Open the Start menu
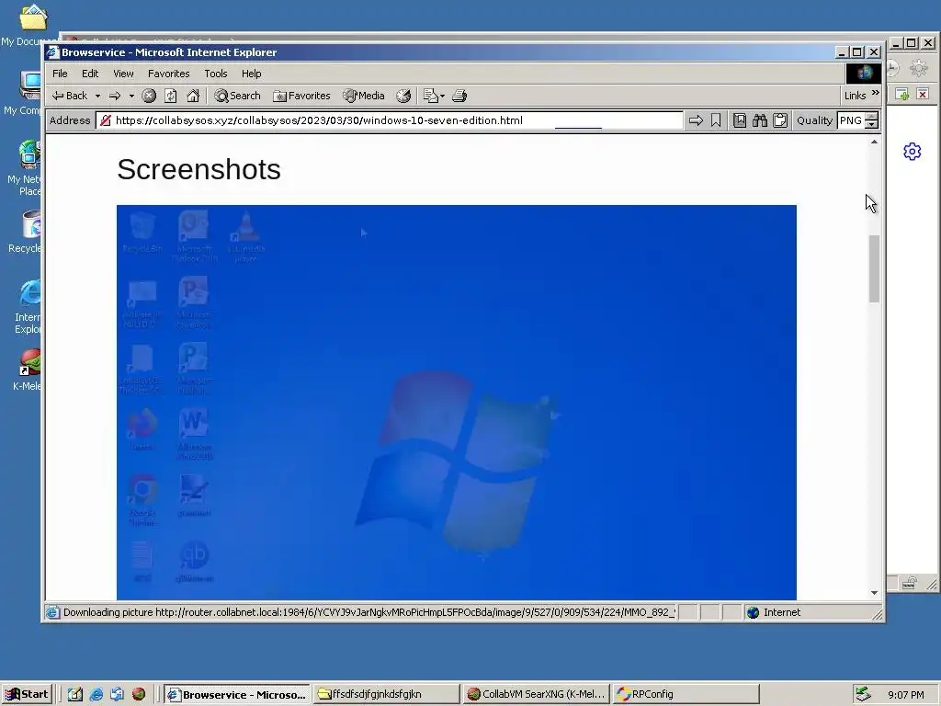The image size is (941, 706). 27,694
